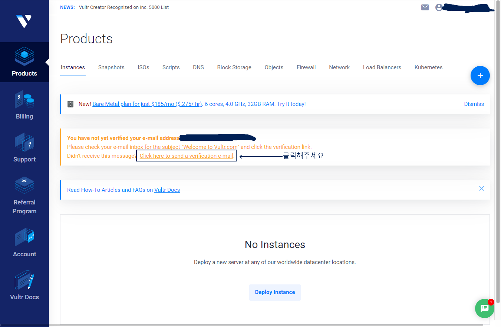501x327 pixels.
Task: Click the NEWS: label in the header
Action: 67,7
